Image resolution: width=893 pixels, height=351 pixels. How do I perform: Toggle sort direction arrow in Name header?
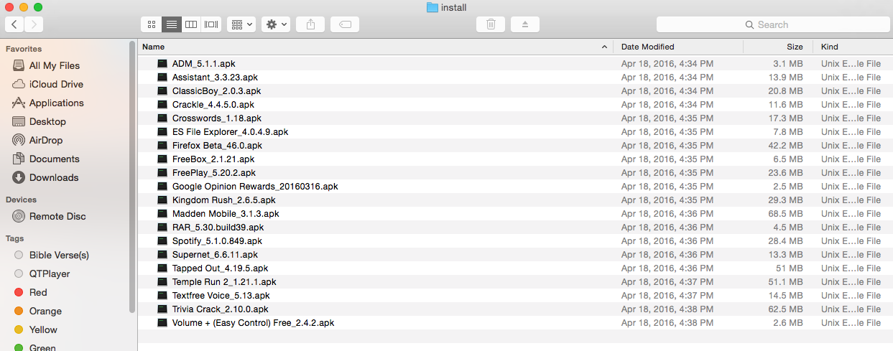pos(603,47)
